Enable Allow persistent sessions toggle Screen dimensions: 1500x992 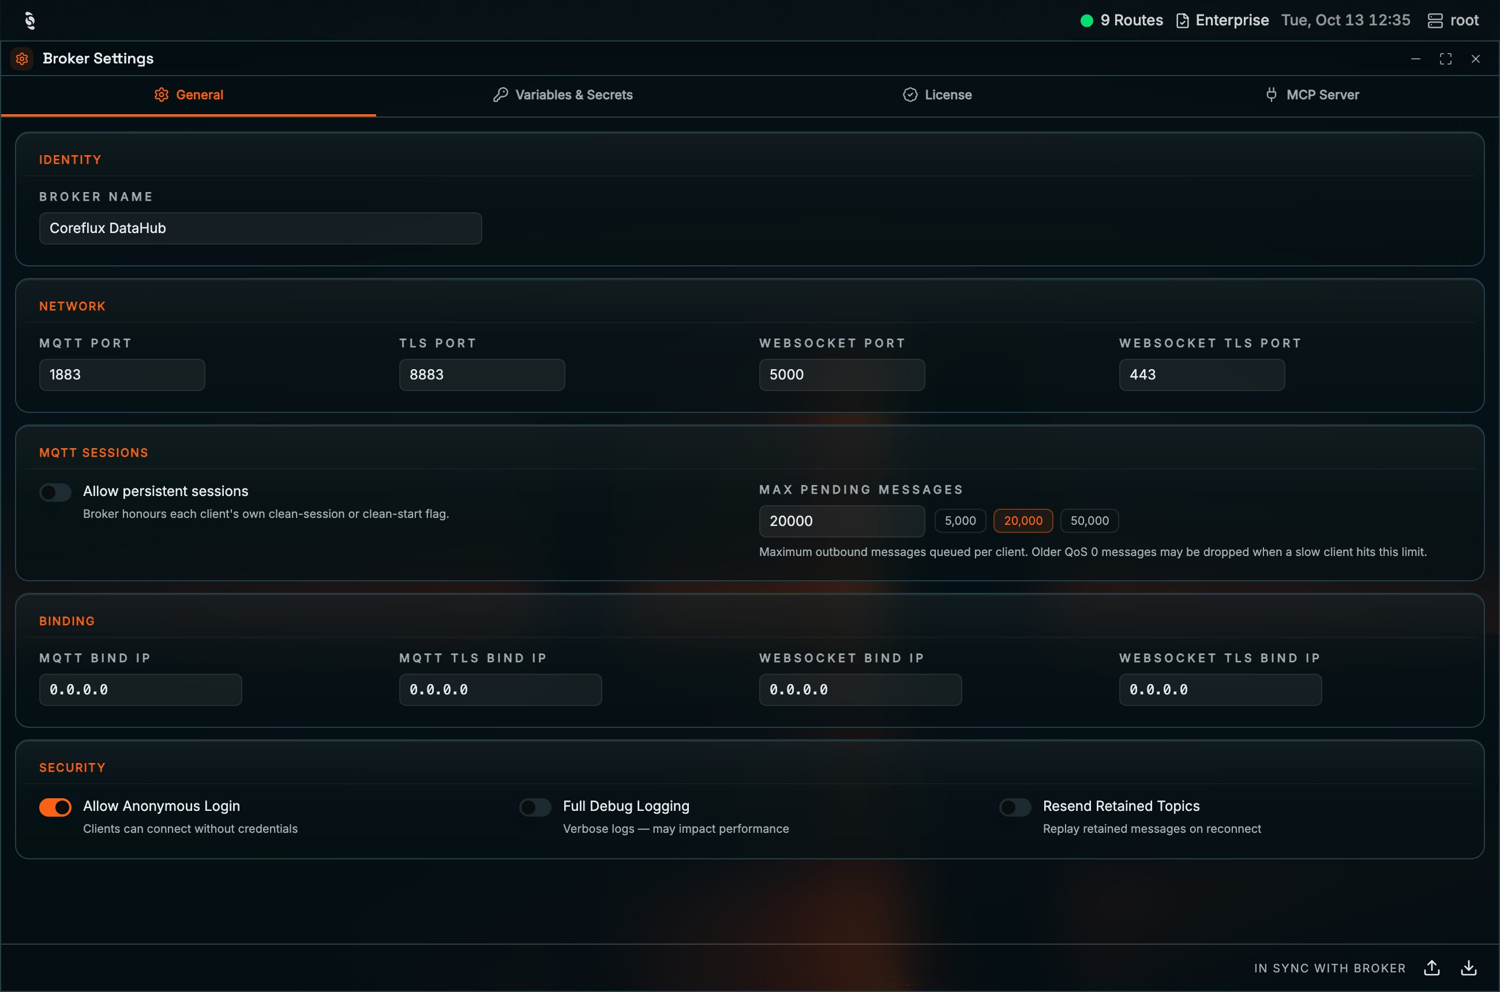[x=55, y=492]
